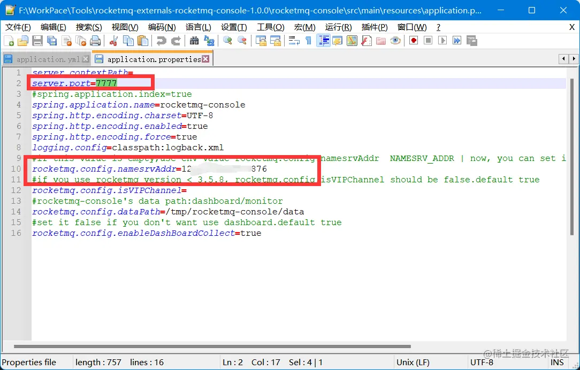Toggle synchronized horizontal scrolling icon
Screen dimensions: 580x370
(275, 40)
